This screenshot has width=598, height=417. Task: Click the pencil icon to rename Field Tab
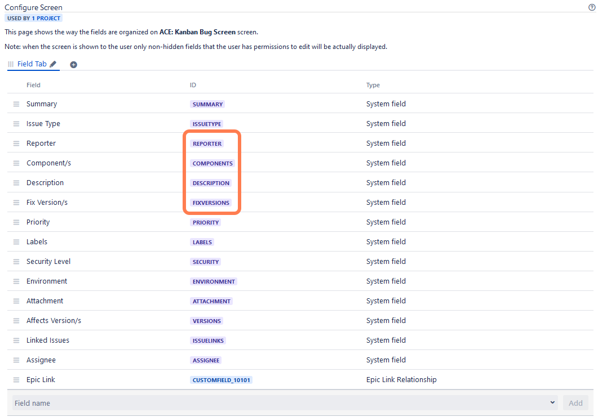click(x=53, y=64)
